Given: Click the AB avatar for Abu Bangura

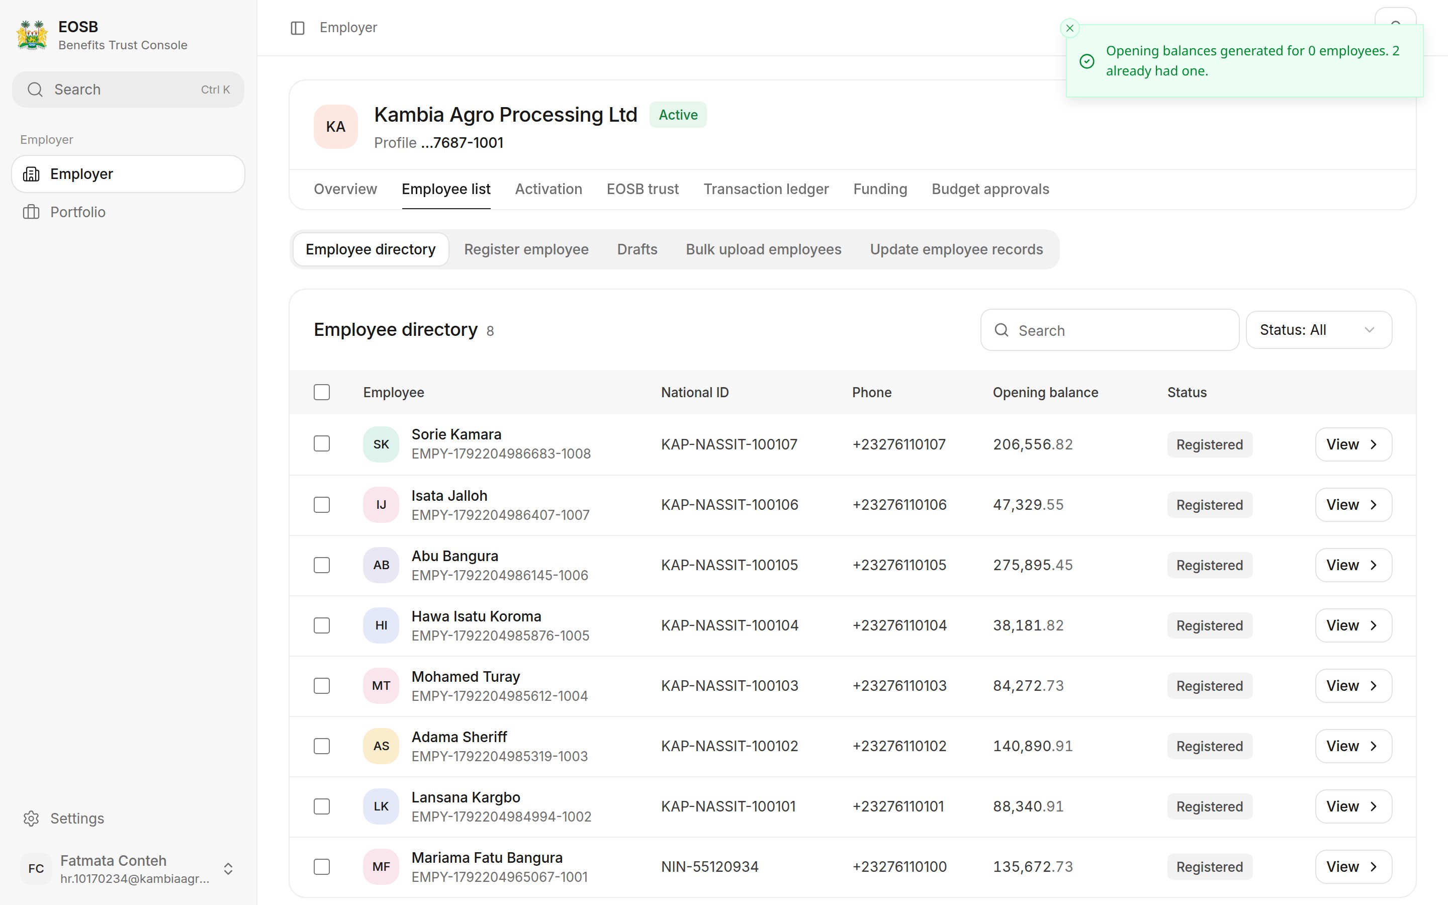Looking at the screenshot, I should pos(381,565).
